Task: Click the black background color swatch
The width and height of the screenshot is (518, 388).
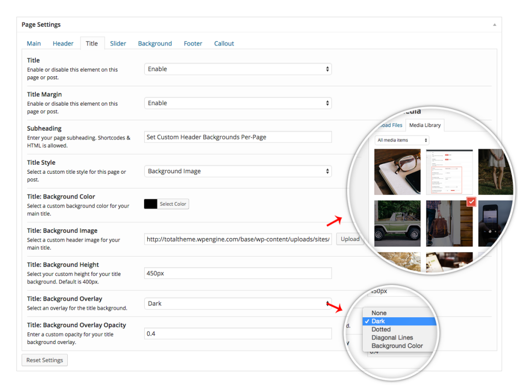Action: (x=151, y=204)
